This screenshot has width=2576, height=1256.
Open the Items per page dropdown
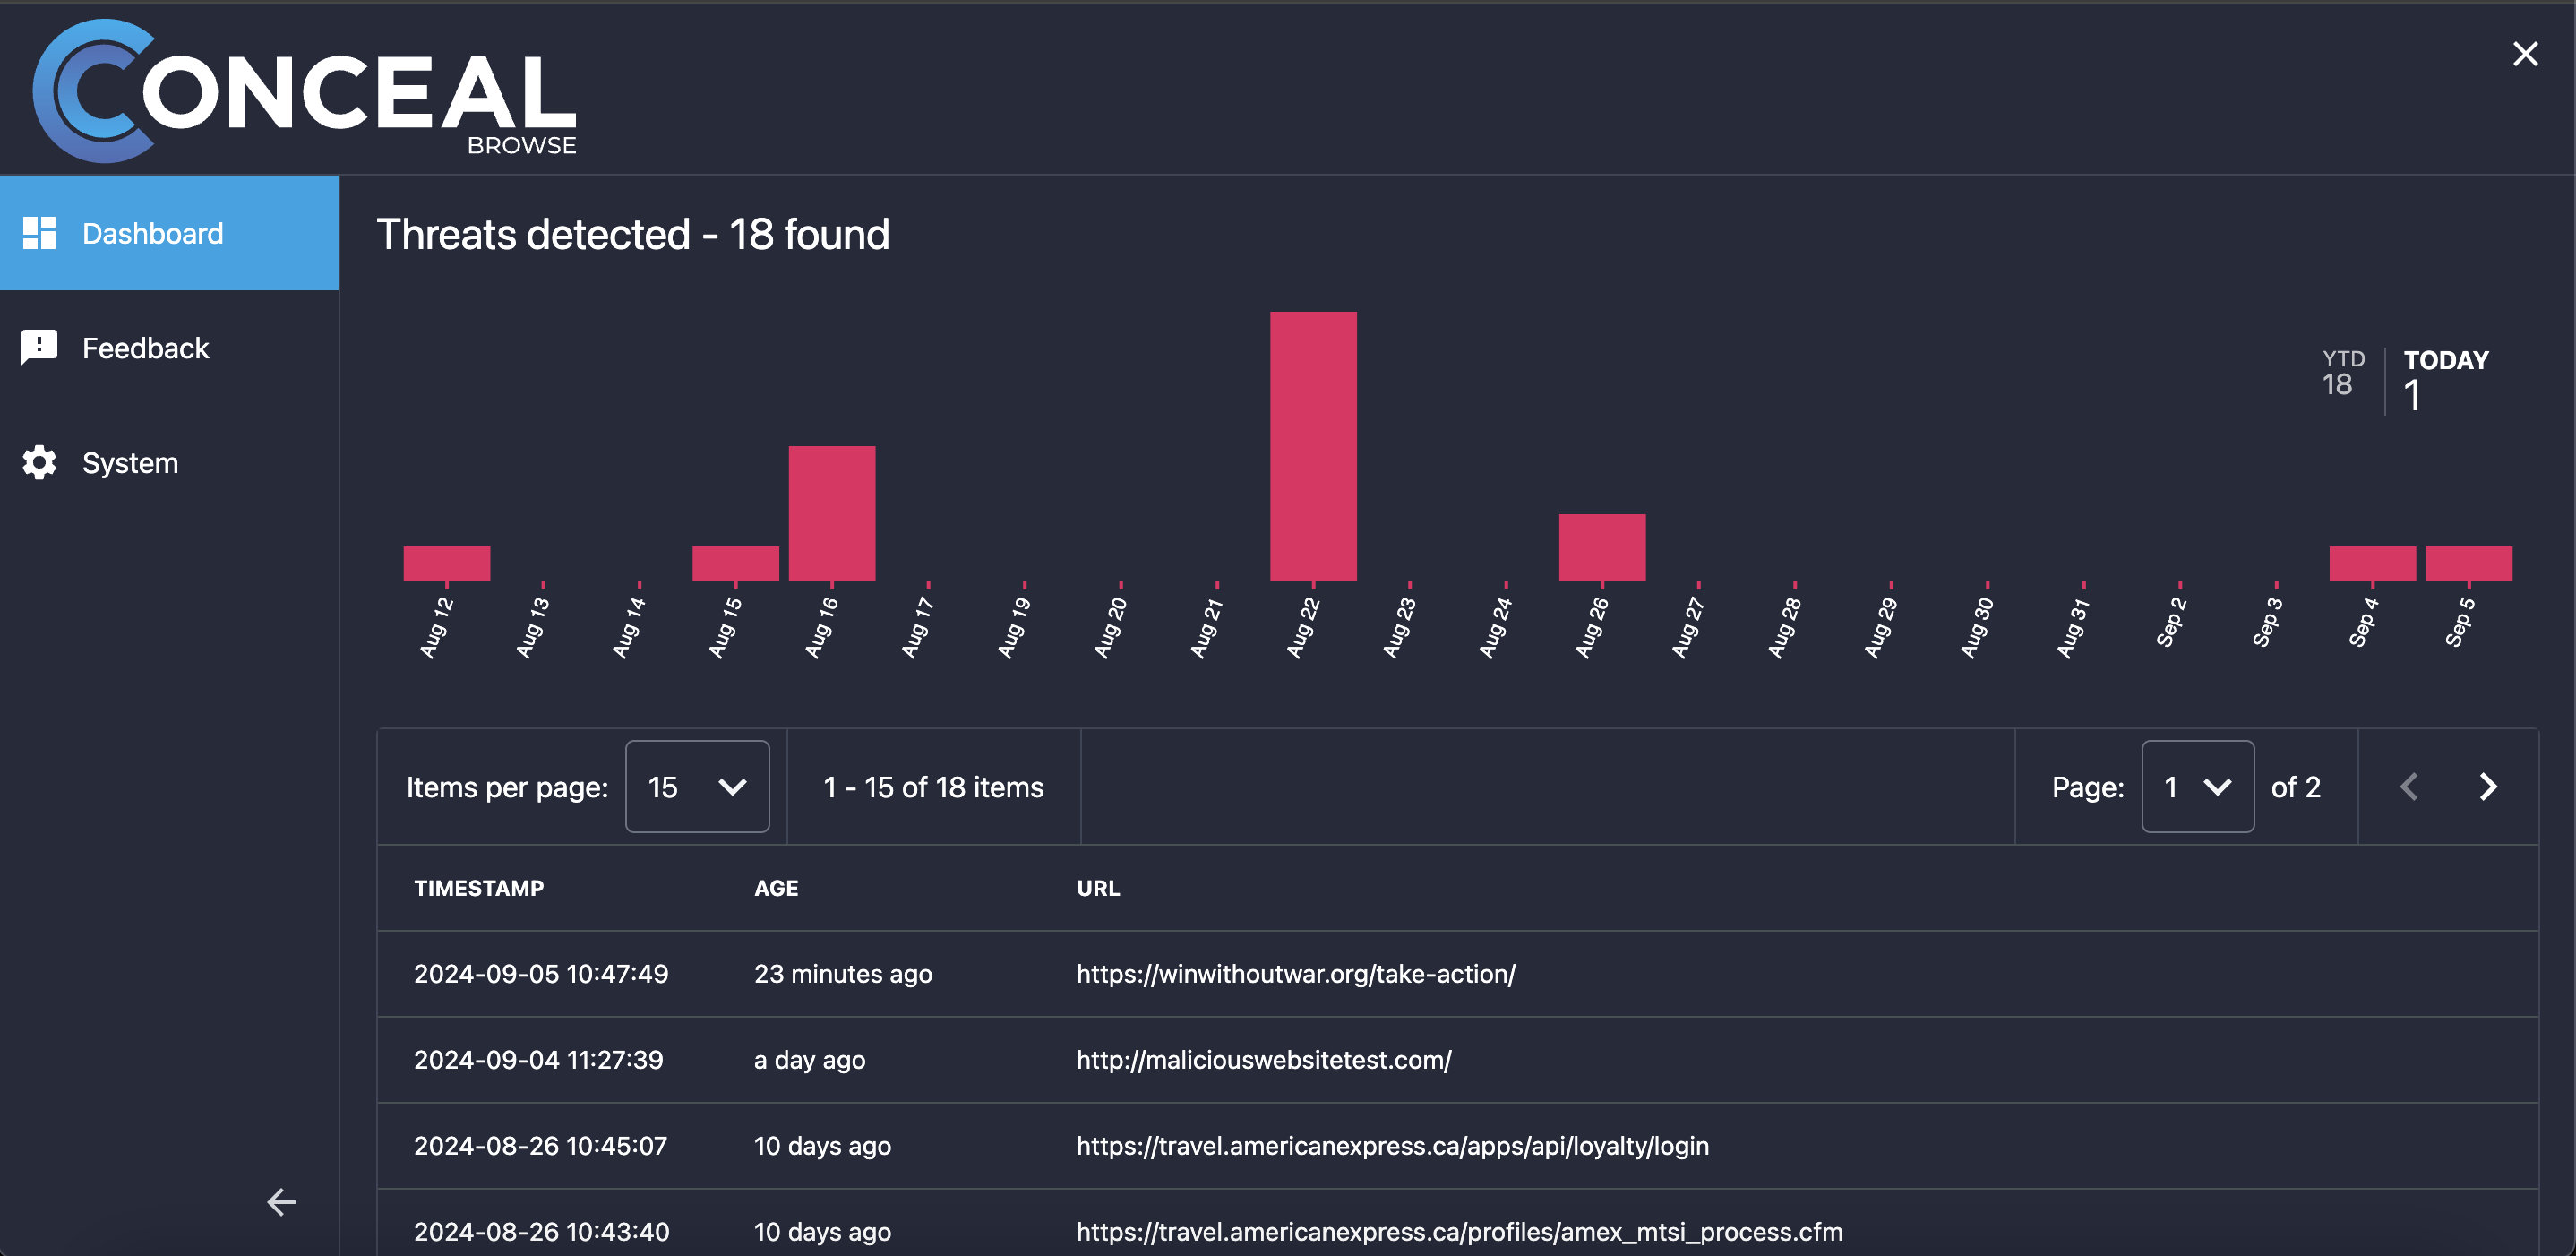(697, 787)
